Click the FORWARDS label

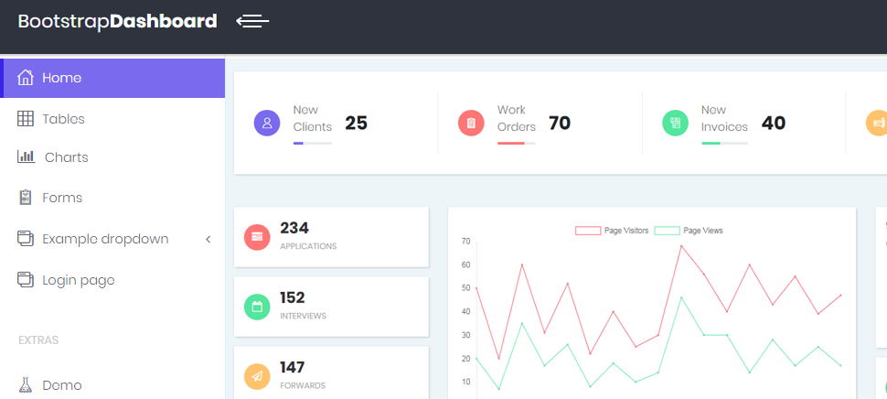pos(303,385)
